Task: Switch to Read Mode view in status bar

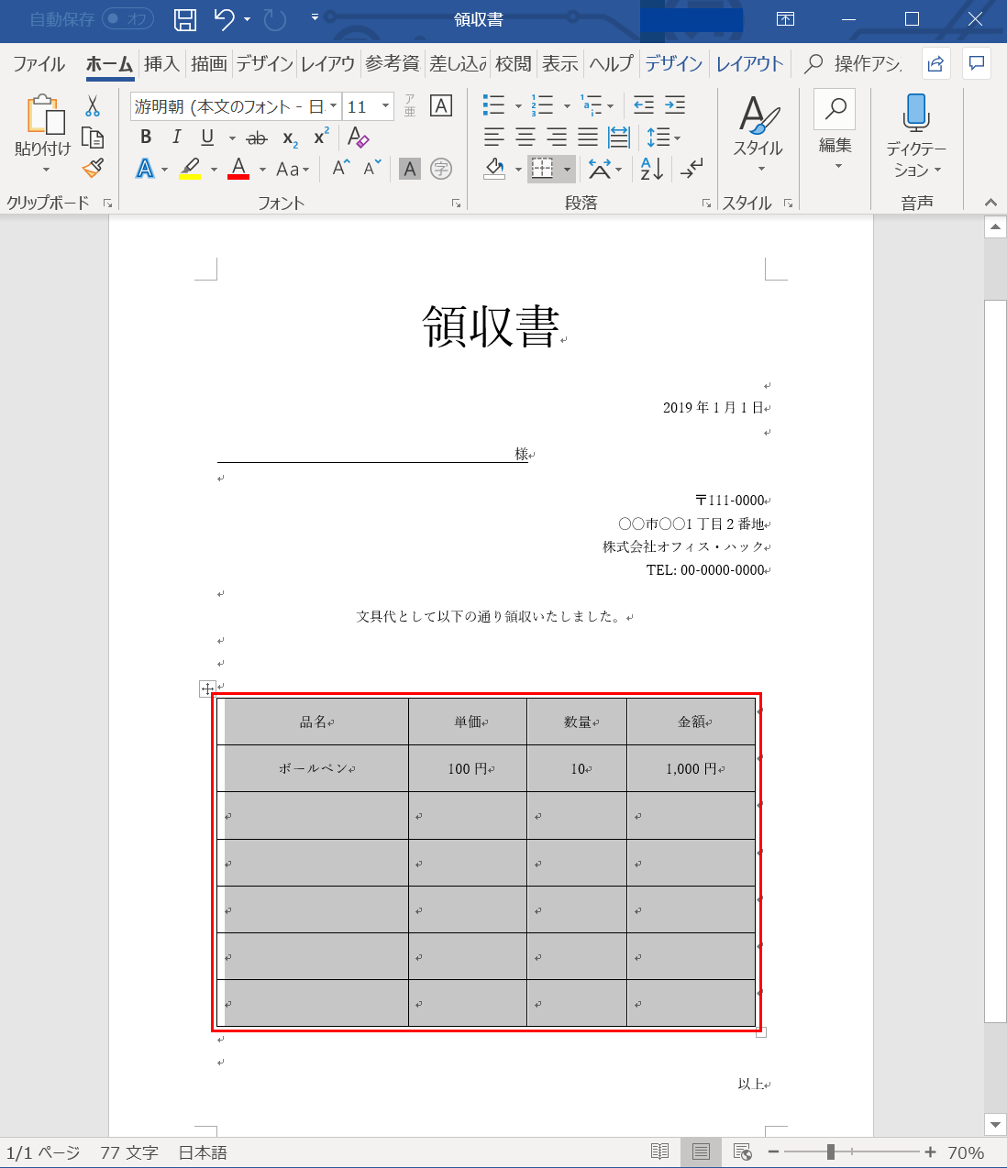Action: (659, 1152)
